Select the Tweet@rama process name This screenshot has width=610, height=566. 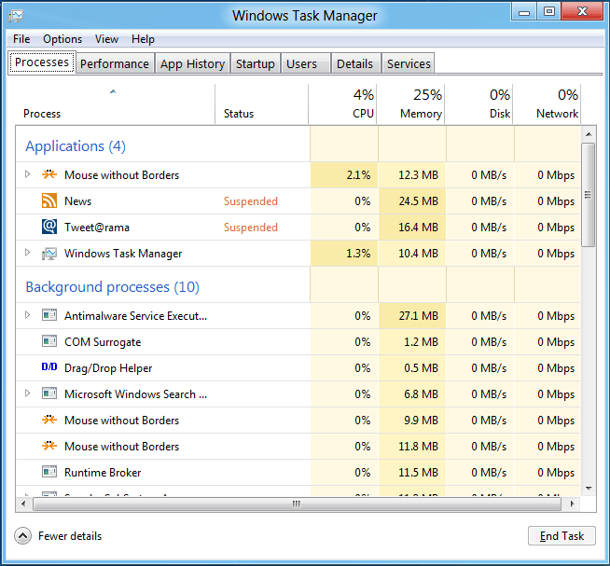point(97,228)
